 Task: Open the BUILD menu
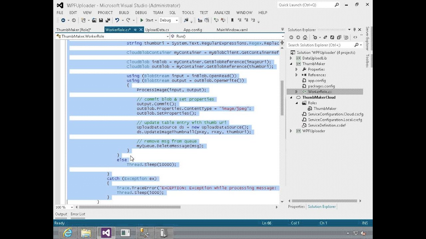pyautogui.click(x=124, y=13)
